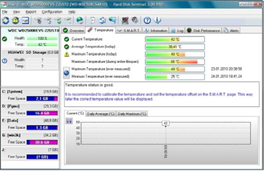This screenshot has width=264, height=171.
Task: Click the WDC disk Health 100 % bar
Action: (x=42, y=39)
